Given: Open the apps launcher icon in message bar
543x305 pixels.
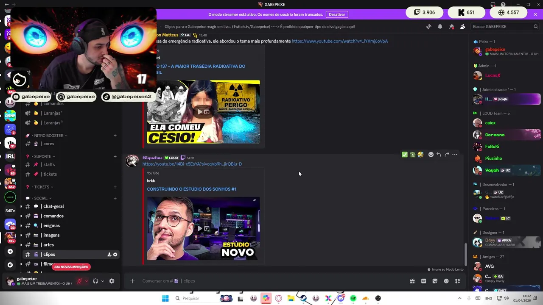Looking at the screenshot, I should point(457,281).
